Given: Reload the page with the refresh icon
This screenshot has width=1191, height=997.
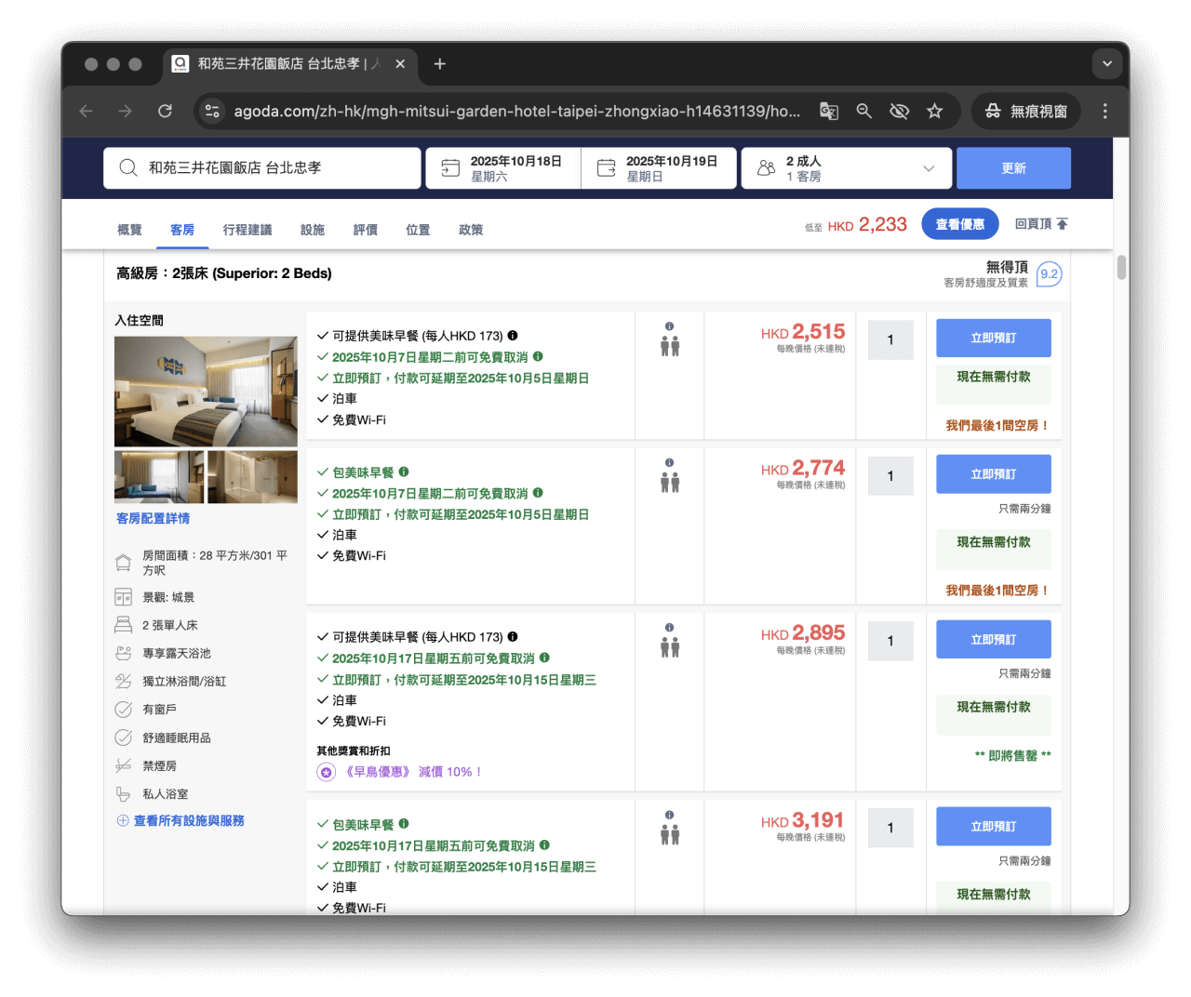Looking at the screenshot, I should (165, 111).
